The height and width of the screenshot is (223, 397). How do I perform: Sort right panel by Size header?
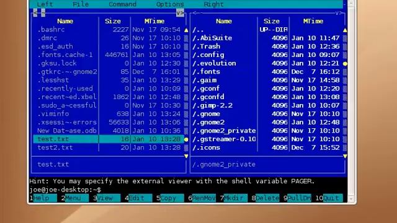272,21
